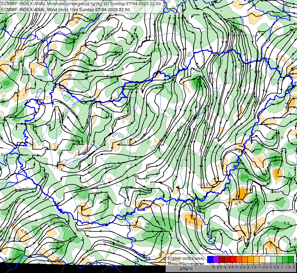
Task: Click the green swatch between 0.5 and 1
Action: point(279,259)
